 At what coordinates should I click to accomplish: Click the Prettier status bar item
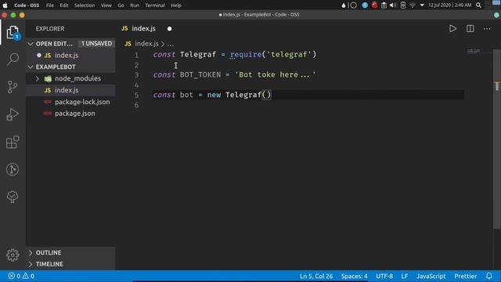coord(466,276)
